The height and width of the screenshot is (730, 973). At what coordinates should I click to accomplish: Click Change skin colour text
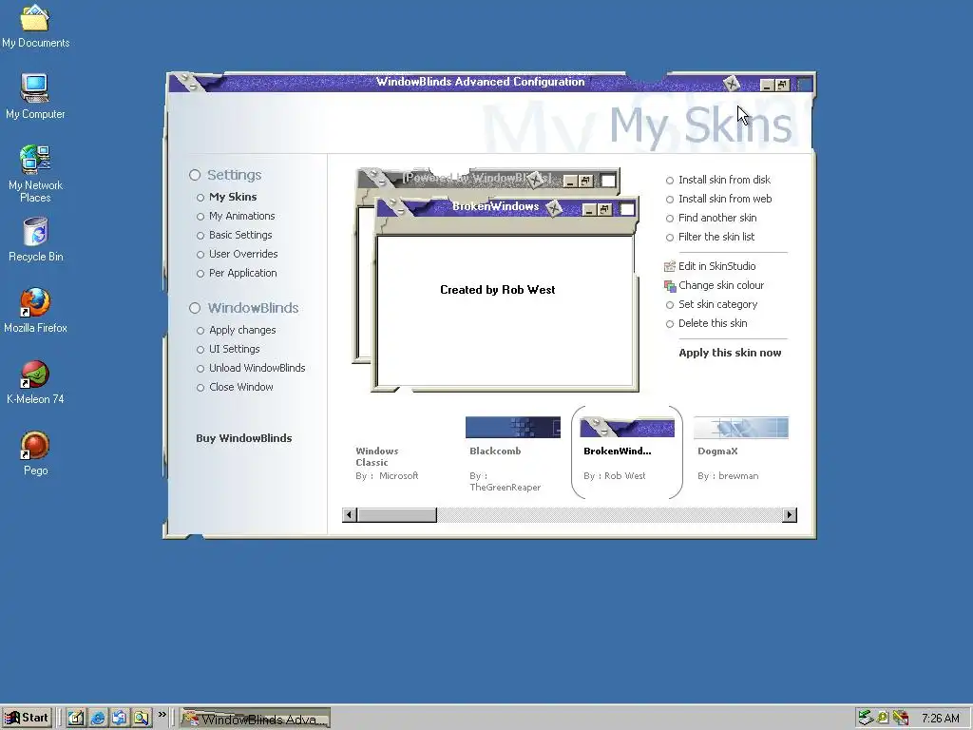[721, 285]
